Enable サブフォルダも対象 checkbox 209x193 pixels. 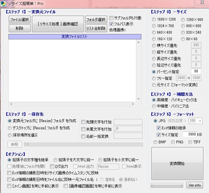112,18
